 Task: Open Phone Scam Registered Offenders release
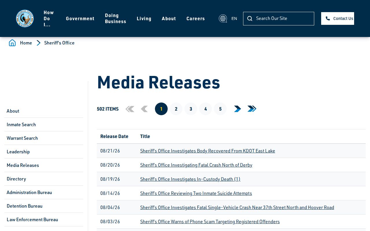click(x=210, y=221)
